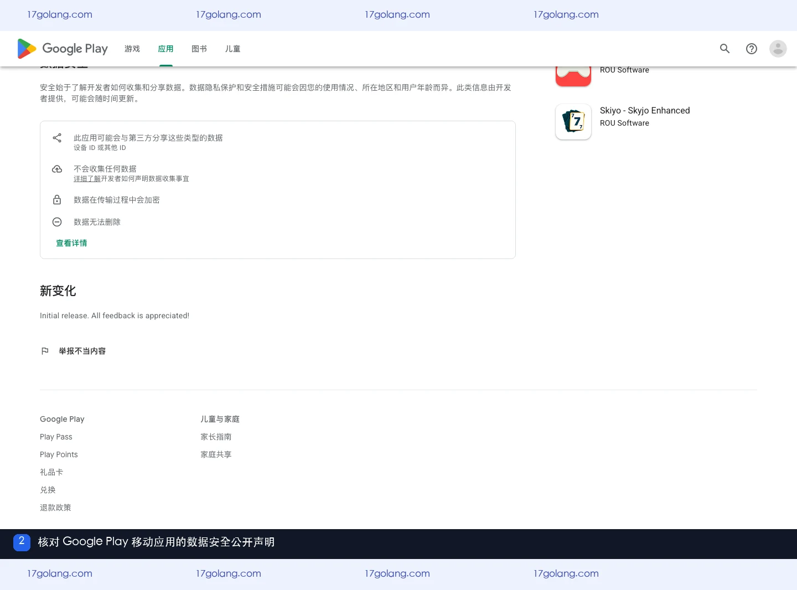Click the lock icon beside 数据在传输过程中会加密
Screen dimensions: 797x590
(x=57, y=200)
